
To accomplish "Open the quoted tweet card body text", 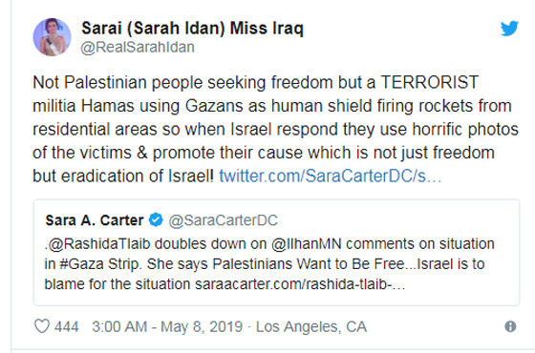I will point(269,264).
